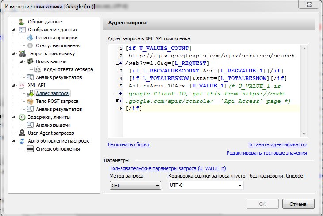Open the Метод запроса GET dropdown
This screenshot has width=323, height=216.
tap(135, 186)
